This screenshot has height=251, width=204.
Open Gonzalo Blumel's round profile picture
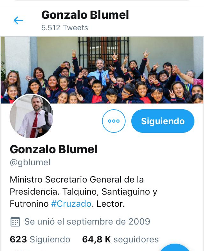pos(31,116)
